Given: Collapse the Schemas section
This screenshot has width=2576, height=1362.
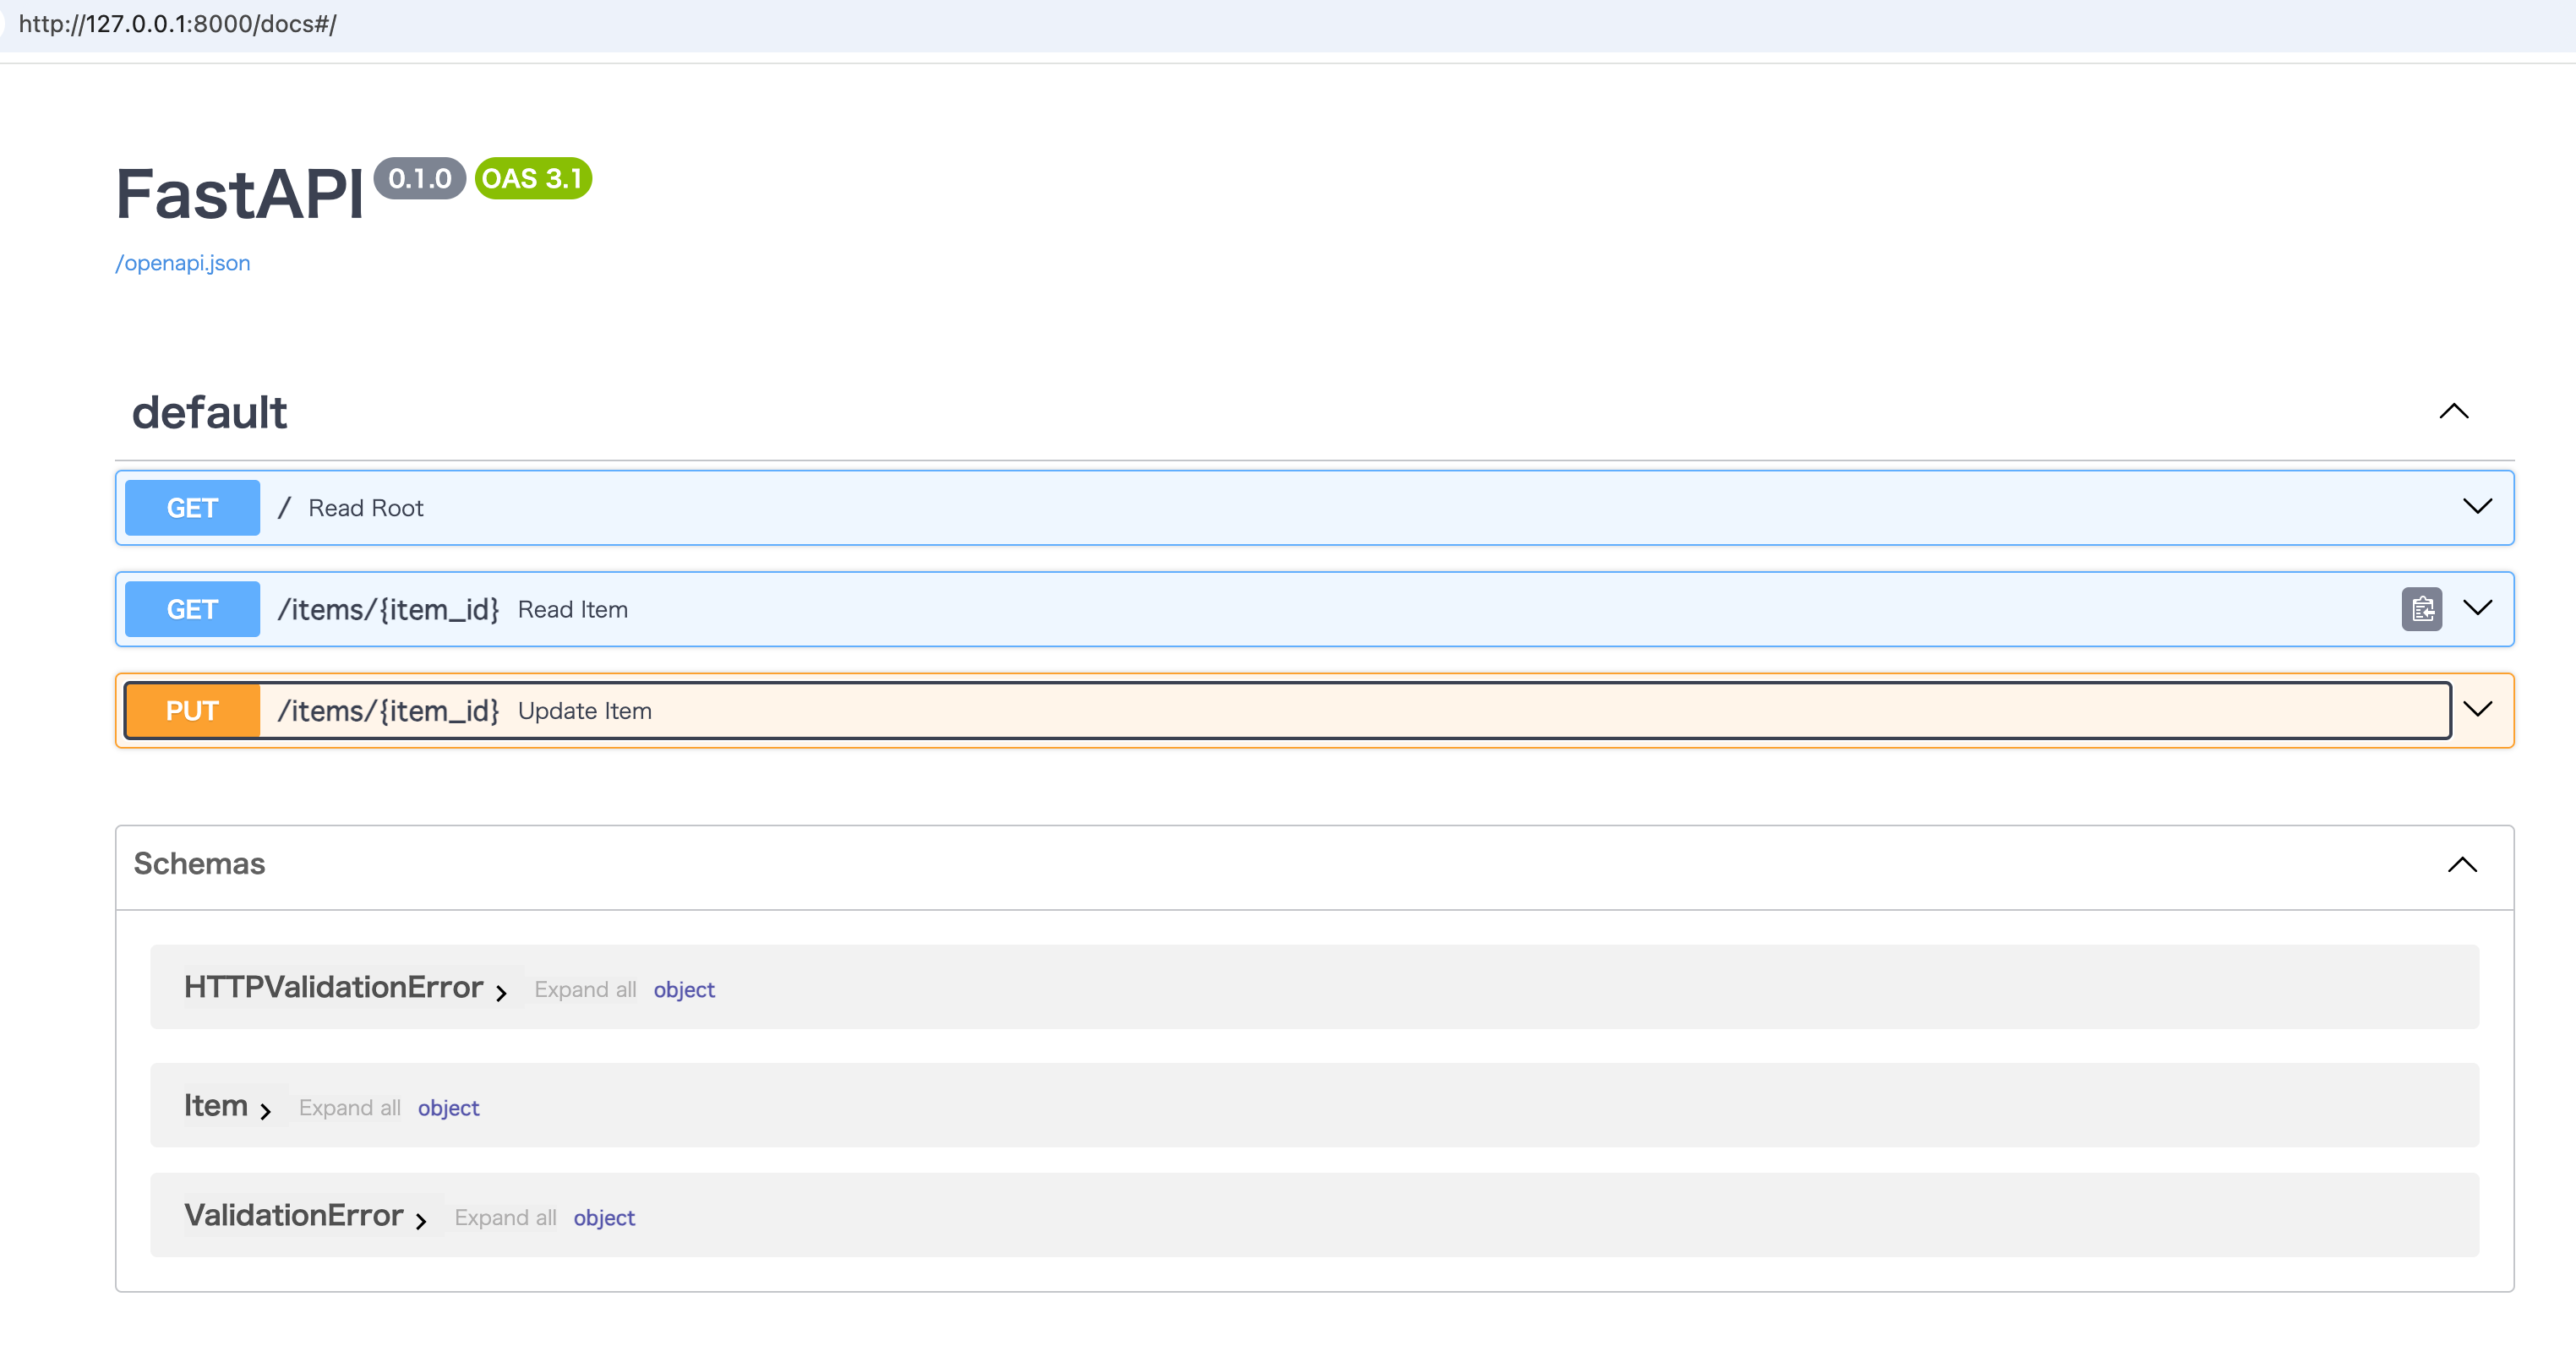Looking at the screenshot, I should coord(2462,865).
